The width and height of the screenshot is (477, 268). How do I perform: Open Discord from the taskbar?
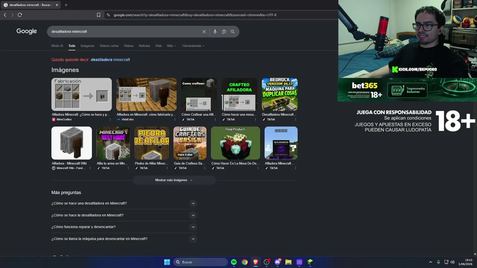(277, 262)
